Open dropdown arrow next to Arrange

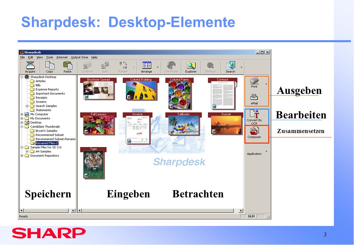(x=158, y=67)
